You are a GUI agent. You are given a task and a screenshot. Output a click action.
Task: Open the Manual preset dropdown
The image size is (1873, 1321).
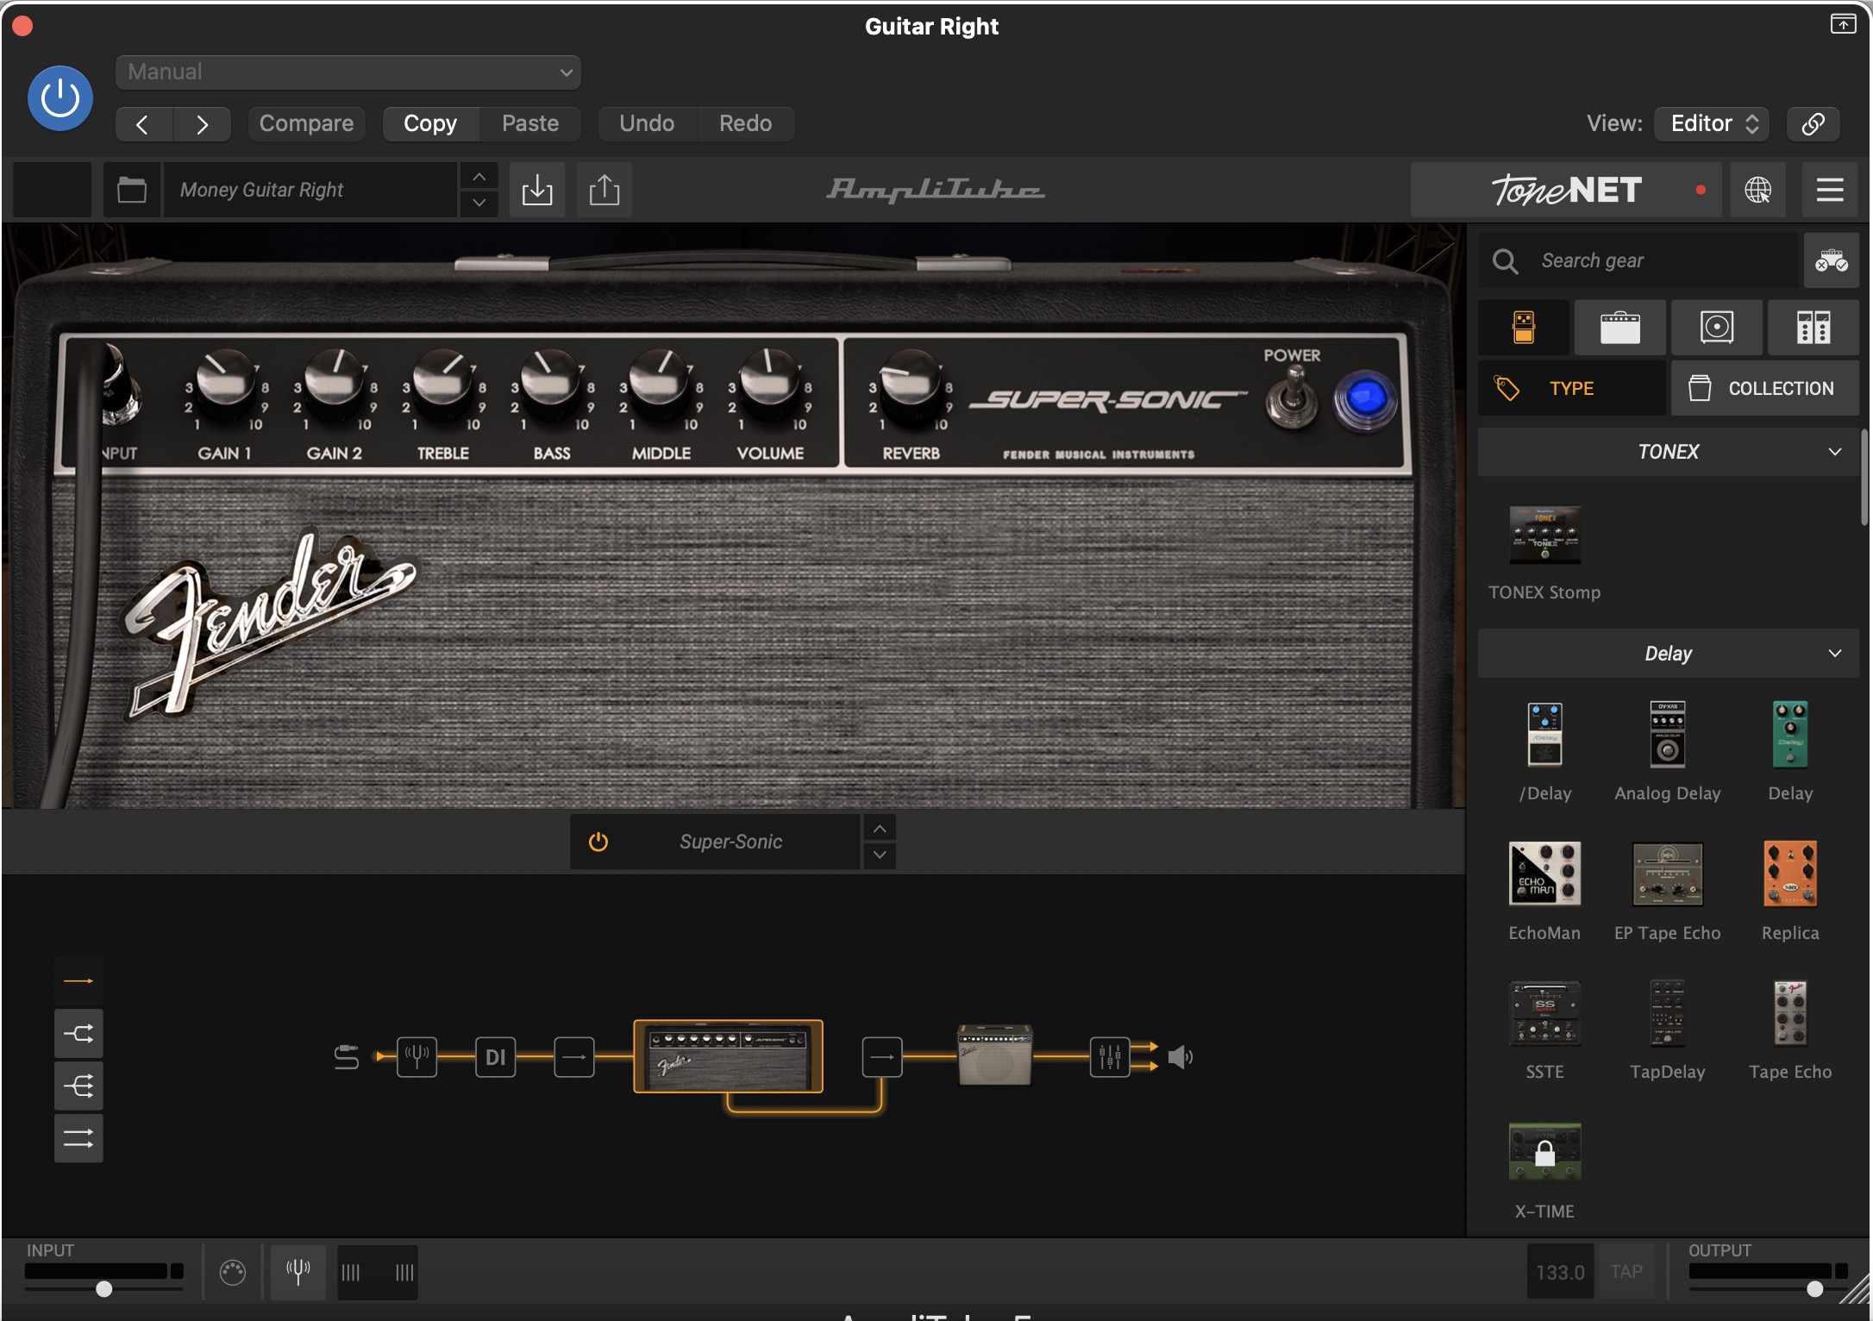(348, 72)
